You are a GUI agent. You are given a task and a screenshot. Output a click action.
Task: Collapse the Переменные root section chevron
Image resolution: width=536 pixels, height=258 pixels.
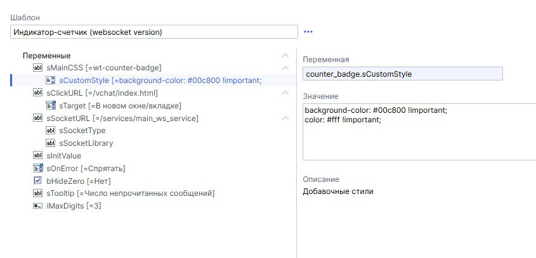coord(285,56)
